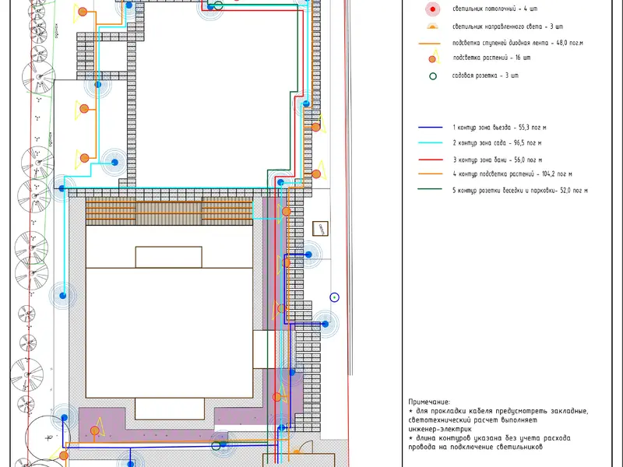Click the dark blue contour 1 legend line
Screen dimensions: 623x467
point(431,128)
